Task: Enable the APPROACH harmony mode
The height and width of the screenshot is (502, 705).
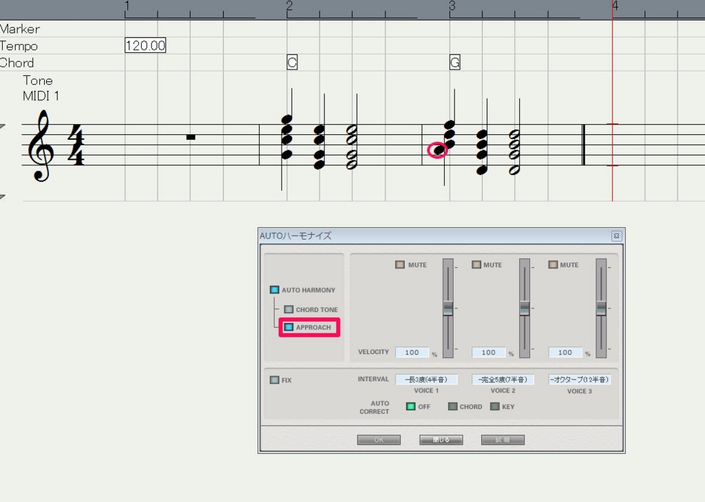Action: 289,328
